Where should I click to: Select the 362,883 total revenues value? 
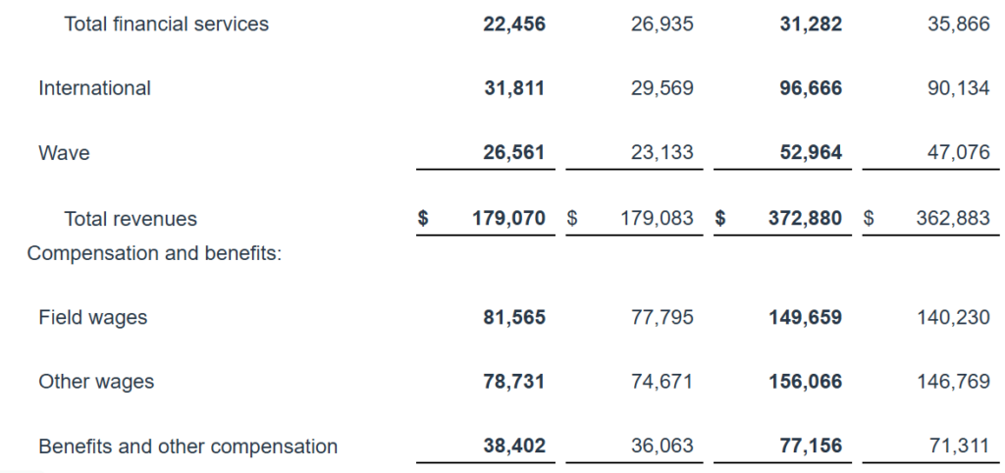pyautogui.click(x=953, y=219)
